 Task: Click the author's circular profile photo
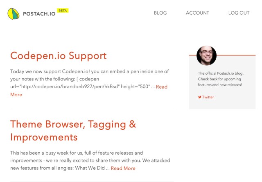[206, 55]
